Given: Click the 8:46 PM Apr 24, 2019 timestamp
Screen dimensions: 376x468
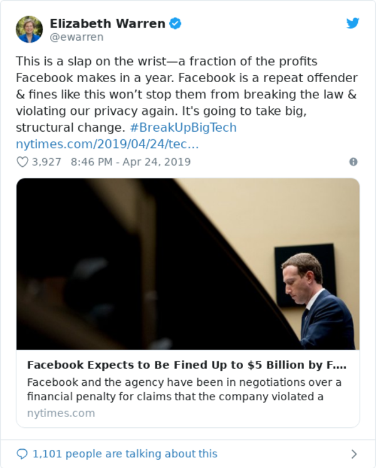Looking at the screenshot, I should 130,162.
